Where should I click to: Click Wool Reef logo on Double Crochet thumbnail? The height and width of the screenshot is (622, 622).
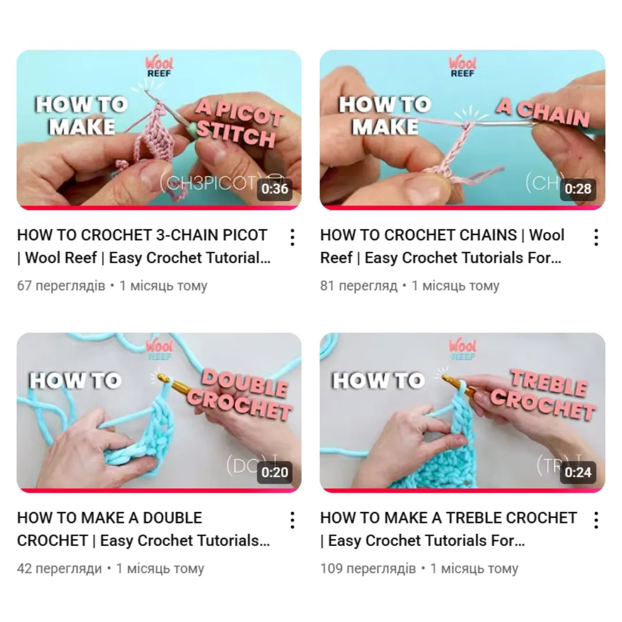click(x=159, y=348)
